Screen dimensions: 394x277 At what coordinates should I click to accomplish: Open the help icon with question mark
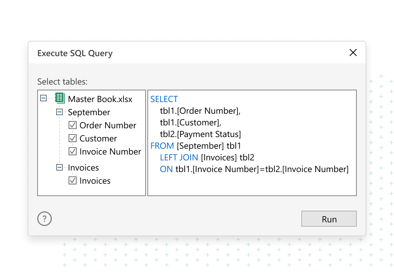pyautogui.click(x=45, y=219)
